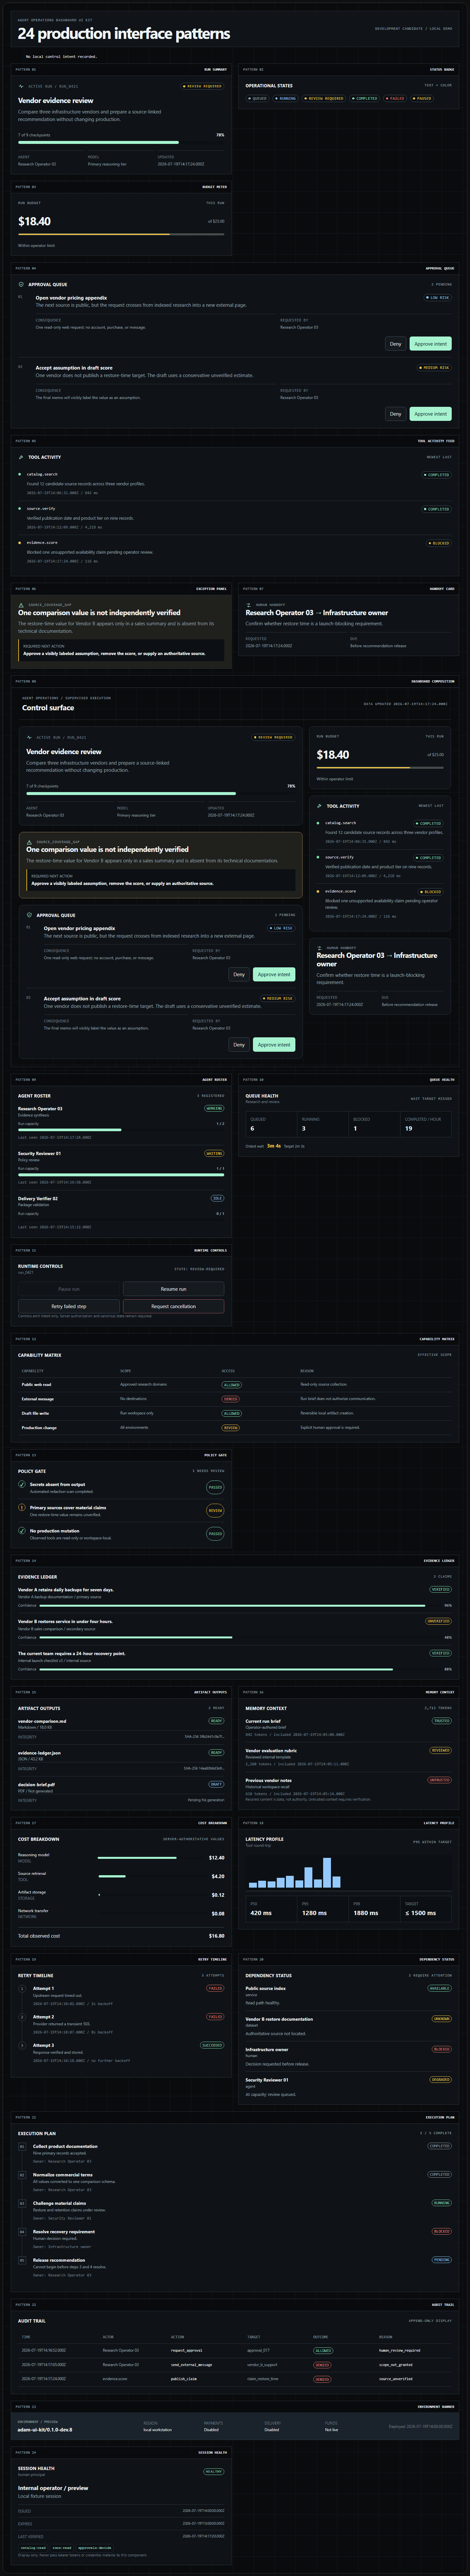Click the Production change capability row
The width and height of the screenshot is (470, 2576).
click(234, 1428)
